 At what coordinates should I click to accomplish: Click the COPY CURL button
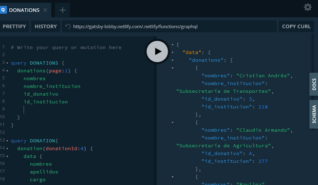(x=296, y=27)
